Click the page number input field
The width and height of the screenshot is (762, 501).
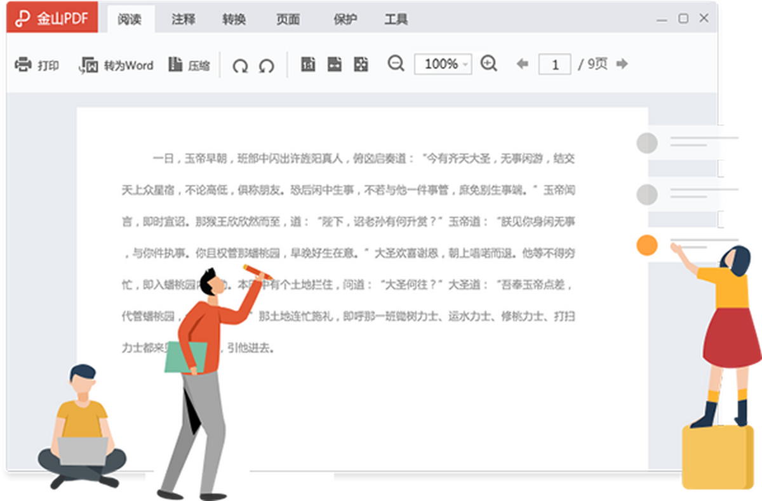(554, 65)
